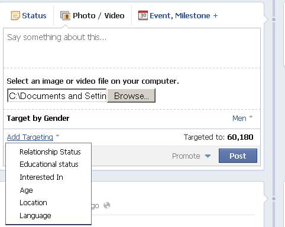Open the Event, Milestone + tab
The height and width of the screenshot is (227, 285).
tap(178, 16)
